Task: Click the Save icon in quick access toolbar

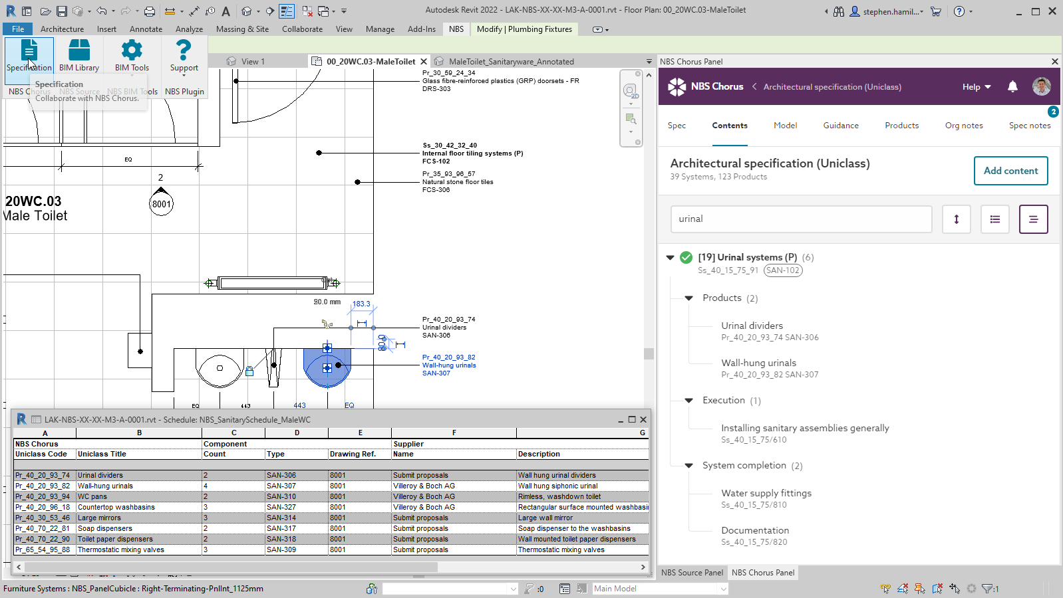Action: tap(61, 11)
